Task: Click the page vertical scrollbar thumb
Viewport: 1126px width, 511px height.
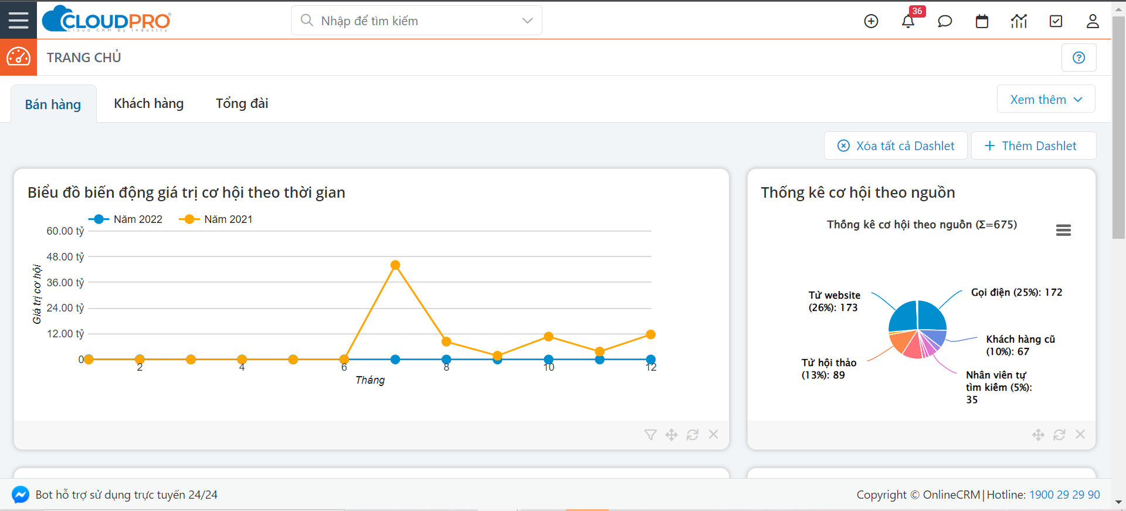Action: [x=1118, y=127]
